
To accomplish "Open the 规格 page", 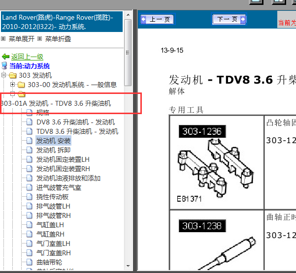I will click(43, 113).
